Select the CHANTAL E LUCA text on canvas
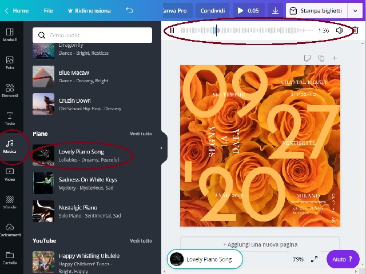The height and width of the screenshot is (274, 366). pyautogui.click(x=304, y=82)
